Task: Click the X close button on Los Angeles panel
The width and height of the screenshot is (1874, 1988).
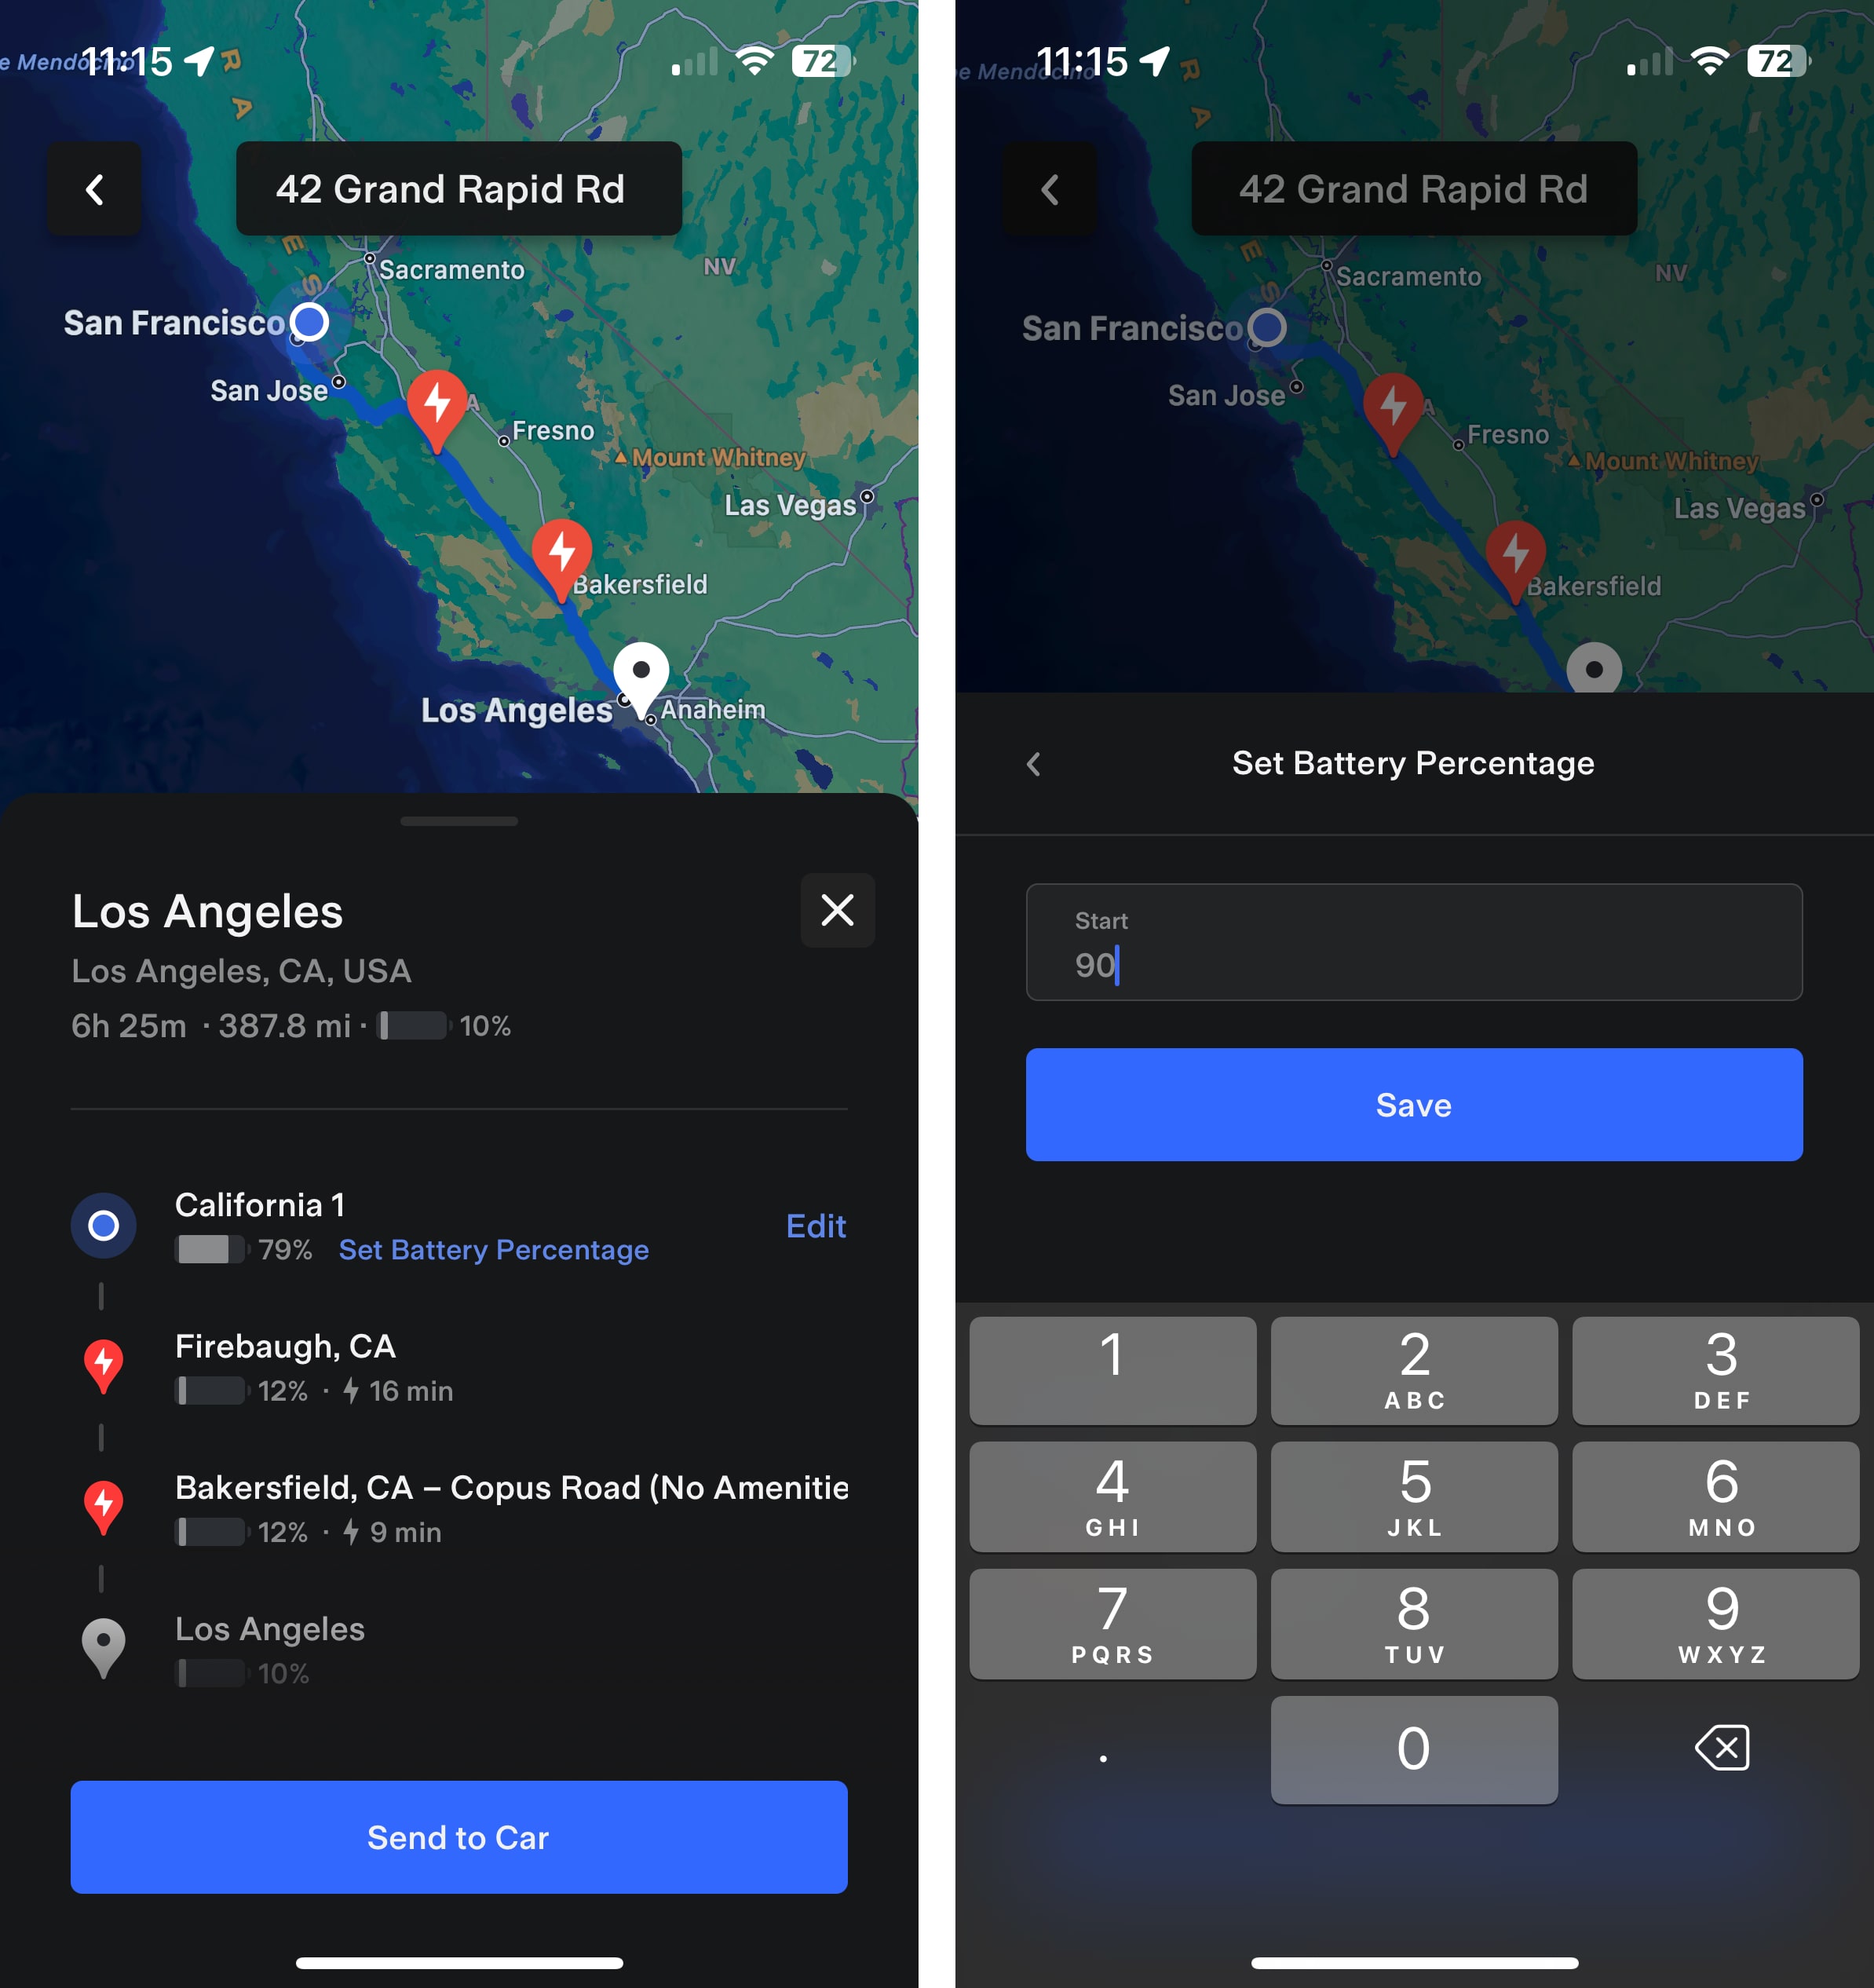Action: pos(838,908)
